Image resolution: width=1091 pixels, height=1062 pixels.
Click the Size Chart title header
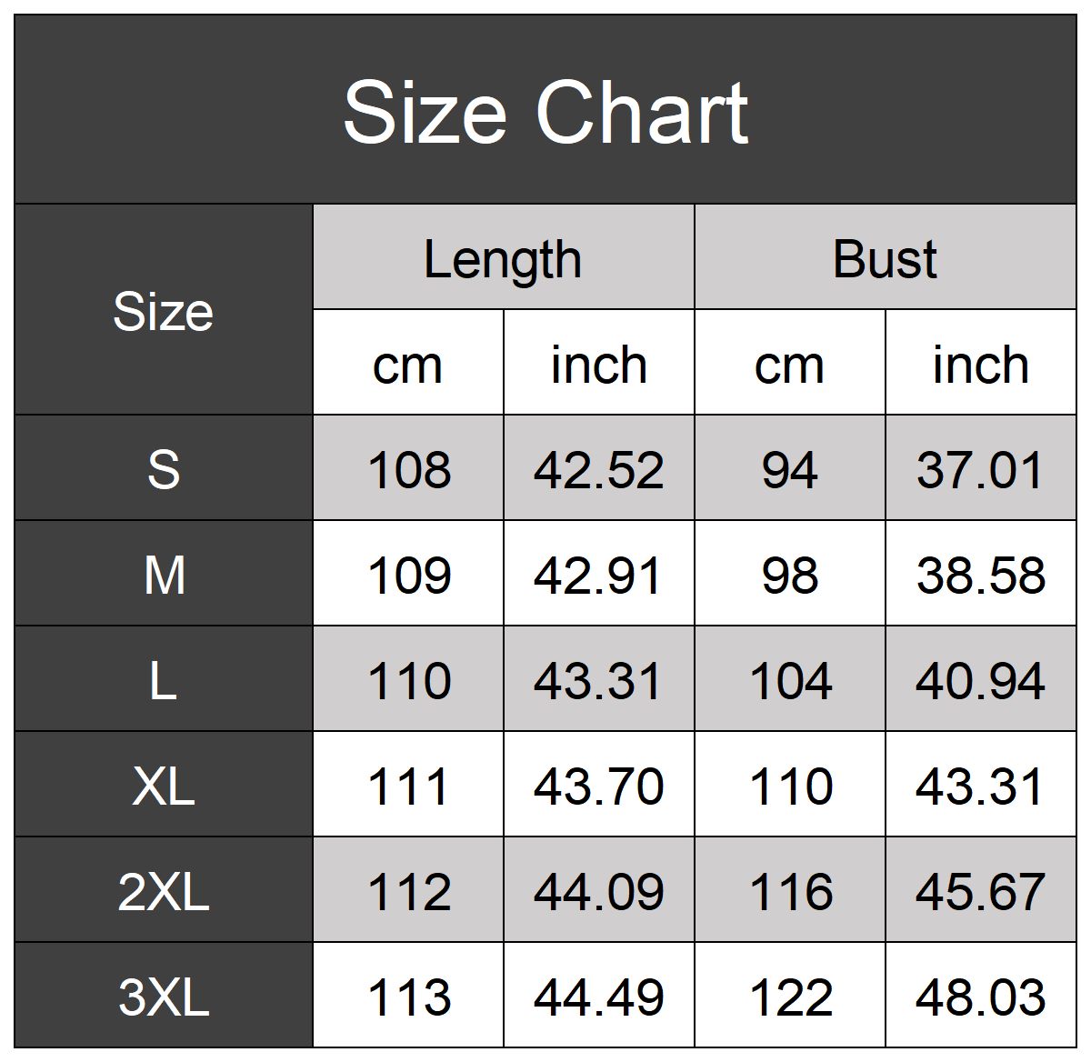pyautogui.click(x=545, y=111)
